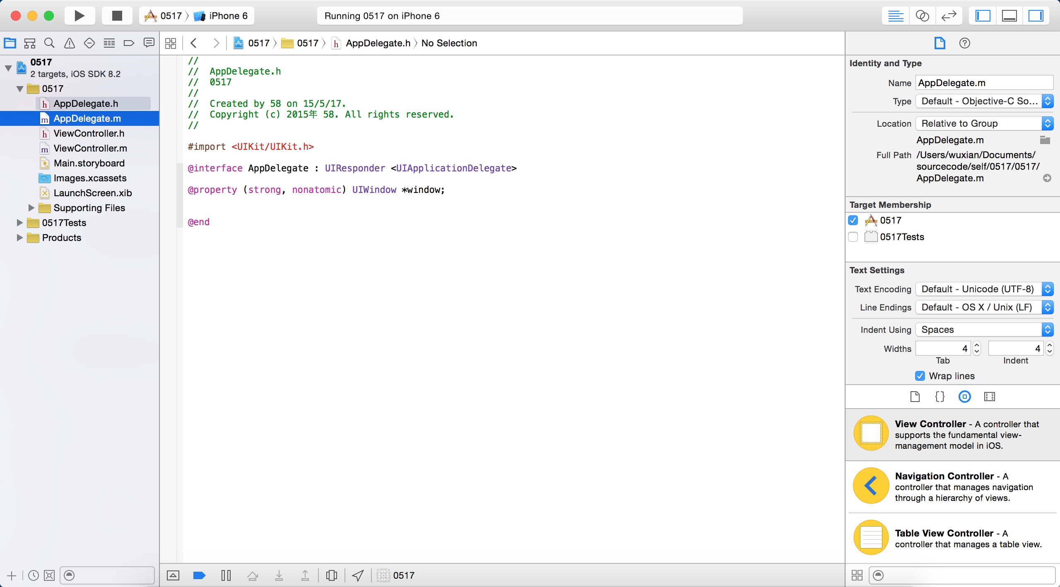1060x587 pixels.
Task: Open the Location dropdown
Action: (x=984, y=123)
